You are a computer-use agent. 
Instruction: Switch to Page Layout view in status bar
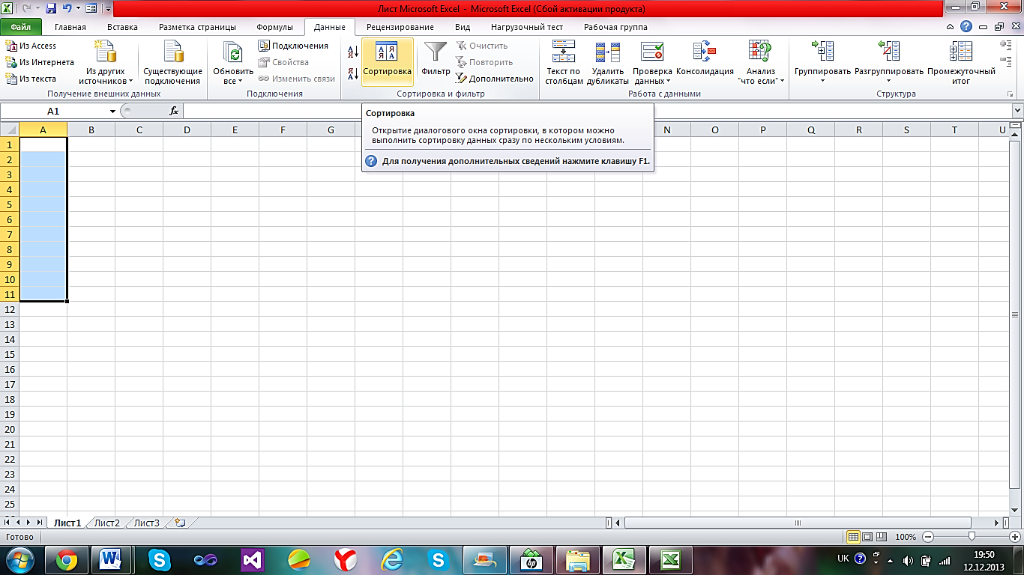coord(867,537)
